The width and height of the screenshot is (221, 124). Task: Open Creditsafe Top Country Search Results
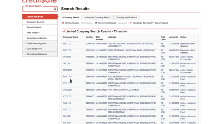[151, 23]
